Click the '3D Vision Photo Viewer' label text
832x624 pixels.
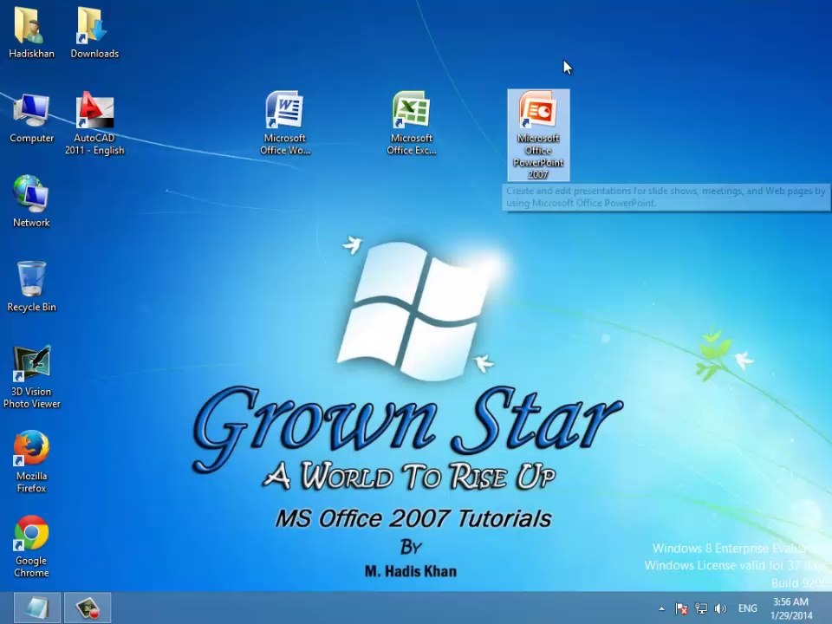[31, 398]
